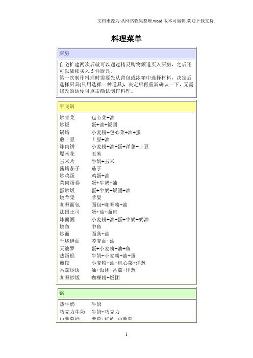
Task: Click ingredients 土豆+油
Action: (100, 140)
